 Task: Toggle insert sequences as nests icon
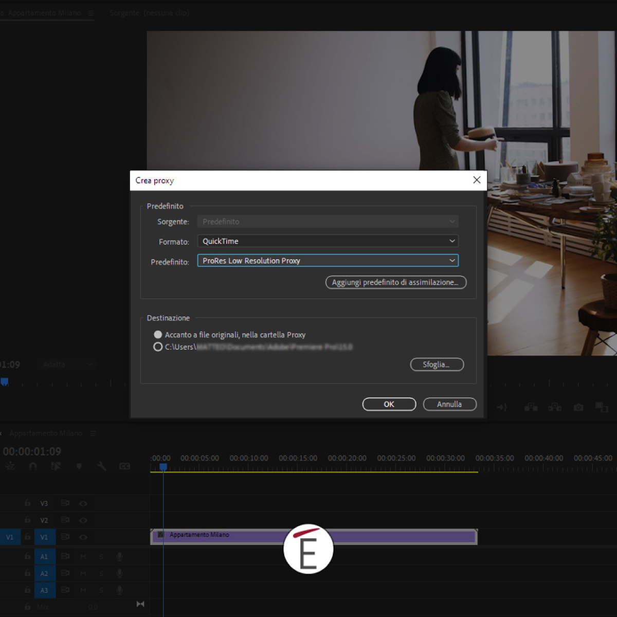tap(10, 466)
